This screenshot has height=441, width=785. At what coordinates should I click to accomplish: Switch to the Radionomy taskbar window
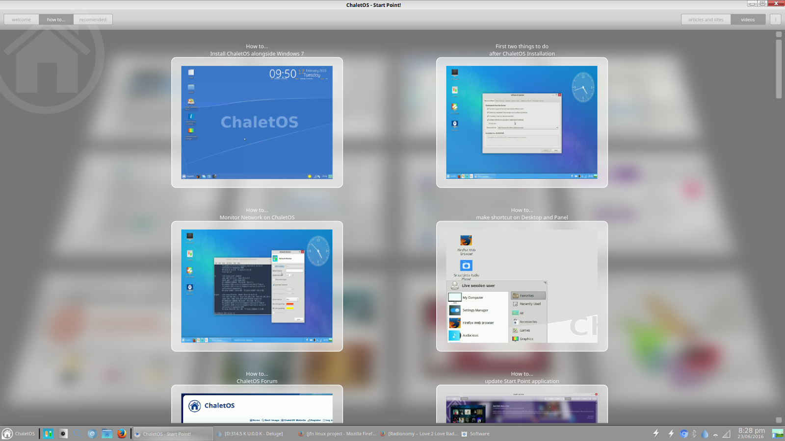(x=419, y=434)
